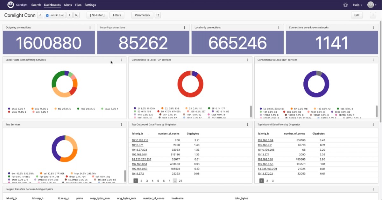The image size is (382, 200).
Task: Open the user avatar dropdown
Action: pyautogui.click(x=372, y=5)
